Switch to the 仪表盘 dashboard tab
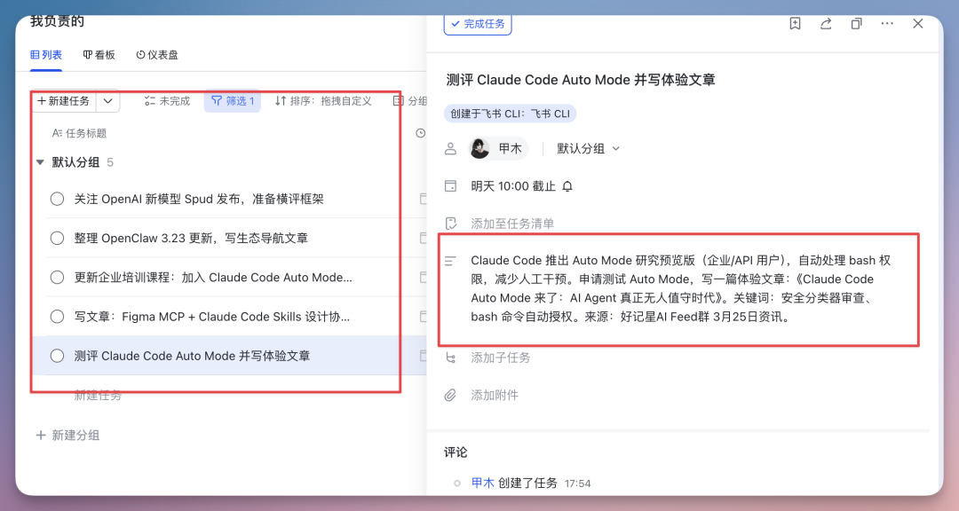 tap(157, 54)
